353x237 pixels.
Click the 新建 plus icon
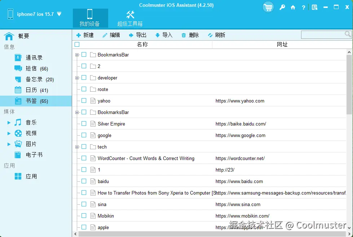pos(79,35)
